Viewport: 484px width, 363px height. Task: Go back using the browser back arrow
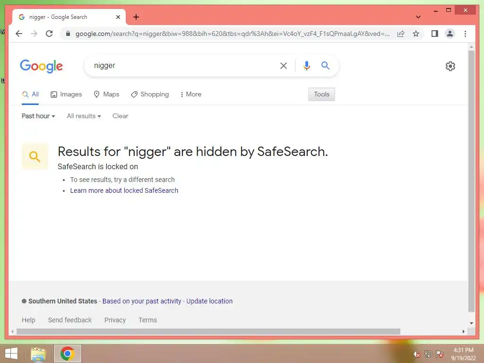tap(19, 34)
